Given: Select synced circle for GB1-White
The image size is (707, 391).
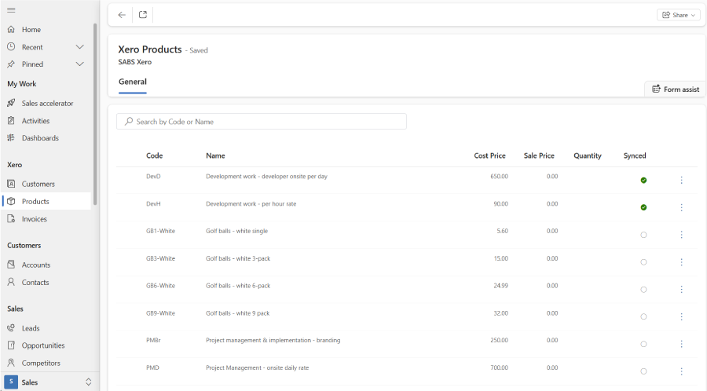Looking at the screenshot, I should coord(643,235).
